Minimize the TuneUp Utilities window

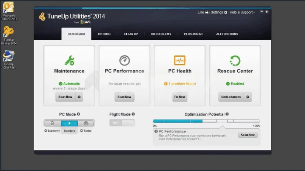point(262,12)
